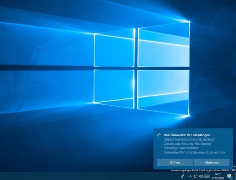The height and width of the screenshot is (180, 236).
Task: Click the 'Von Skinwalker10-1 empfangen' notification title
Action: click(187, 135)
